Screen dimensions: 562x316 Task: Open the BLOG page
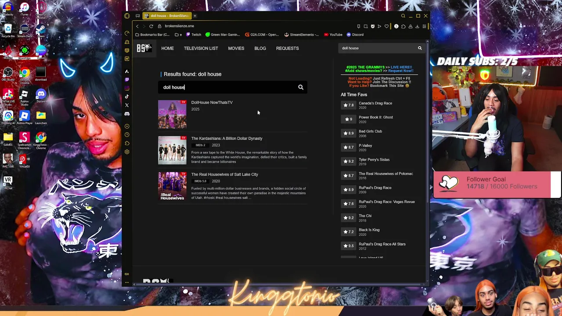click(260, 48)
